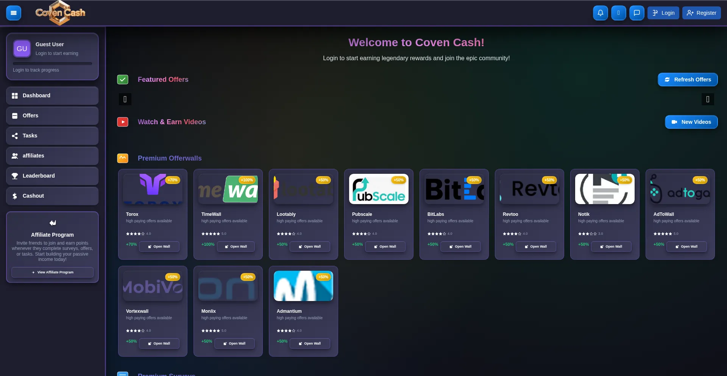Click the Torox logo thumbnail

pyautogui.click(x=153, y=189)
